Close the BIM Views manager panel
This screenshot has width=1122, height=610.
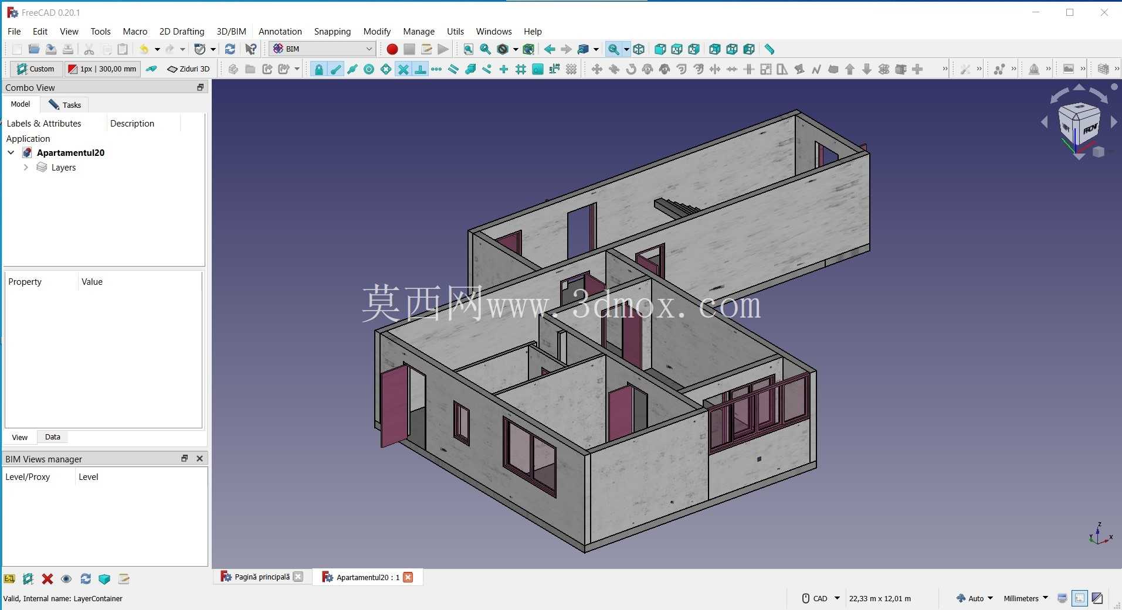click(x=199, y=459)
